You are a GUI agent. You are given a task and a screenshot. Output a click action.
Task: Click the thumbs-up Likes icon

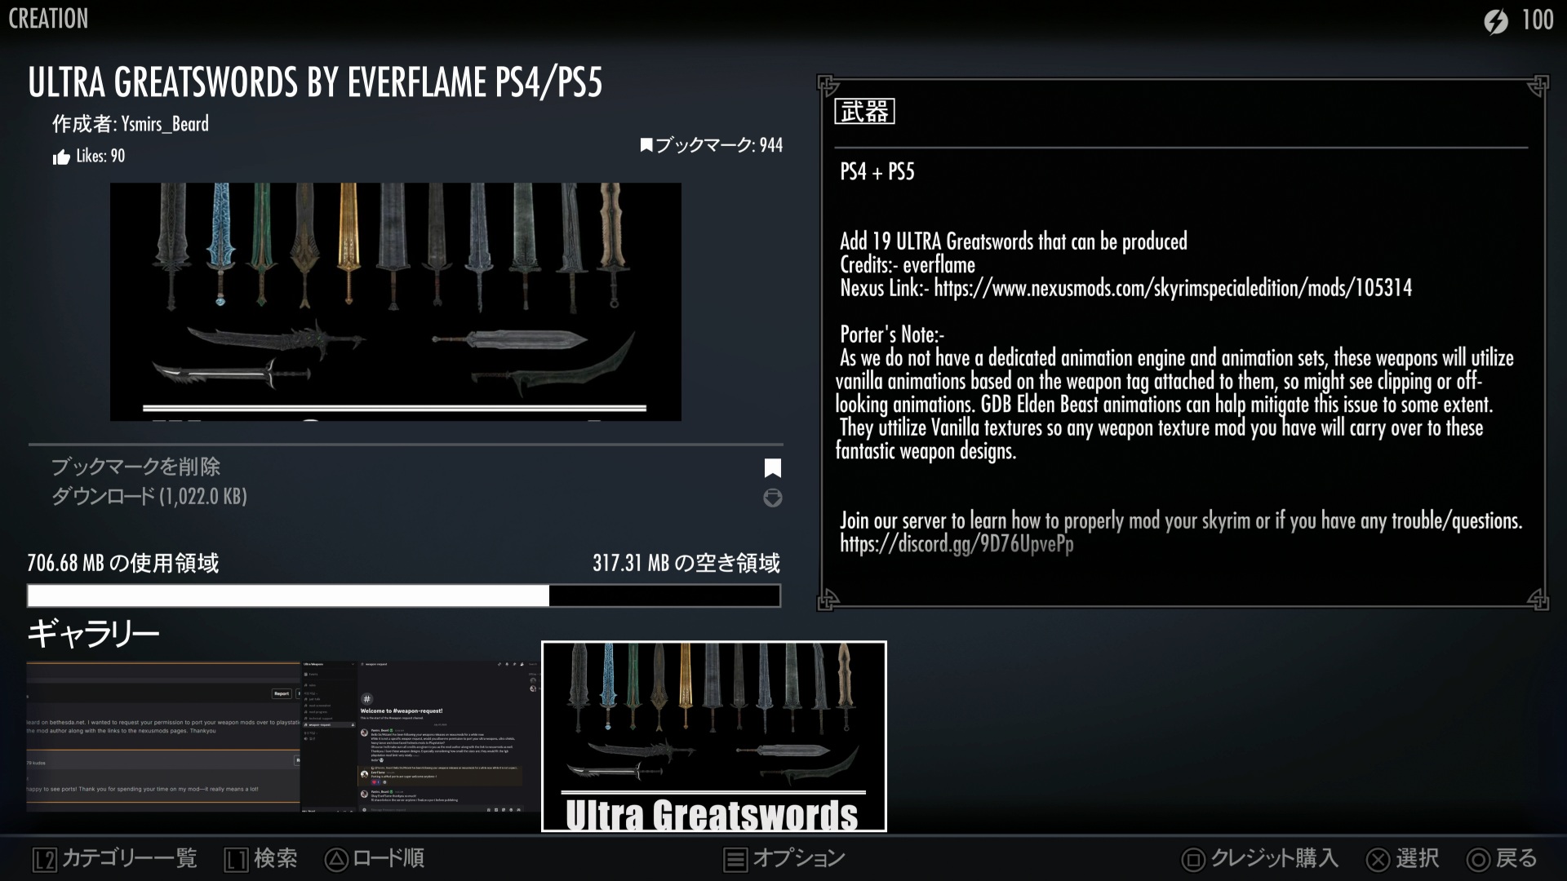[x=61, y=157]
